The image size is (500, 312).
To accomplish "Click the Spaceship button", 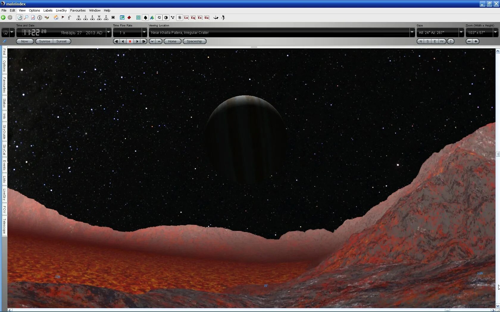I will pyautogui.click(x=194, y=41).
